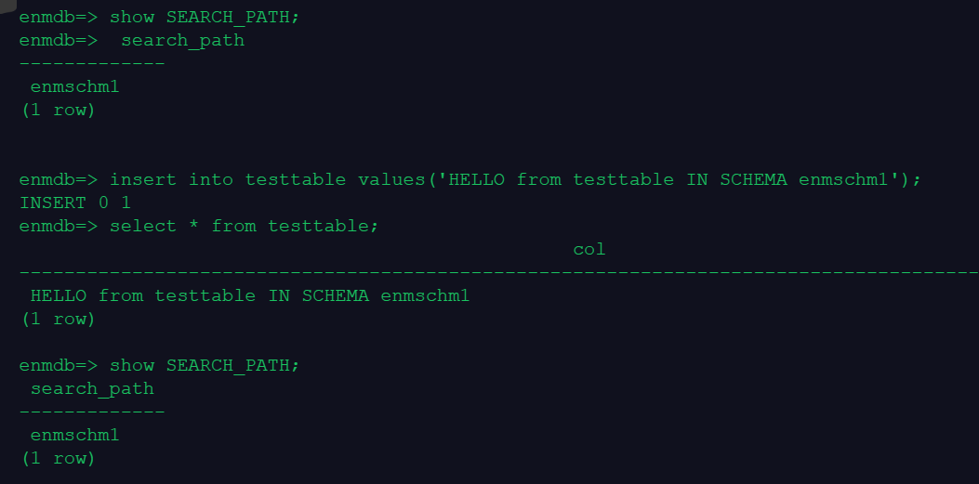Click the final (1 row) at the bottom
Viewport: 979px width, 484px height.
click(58, 458)
